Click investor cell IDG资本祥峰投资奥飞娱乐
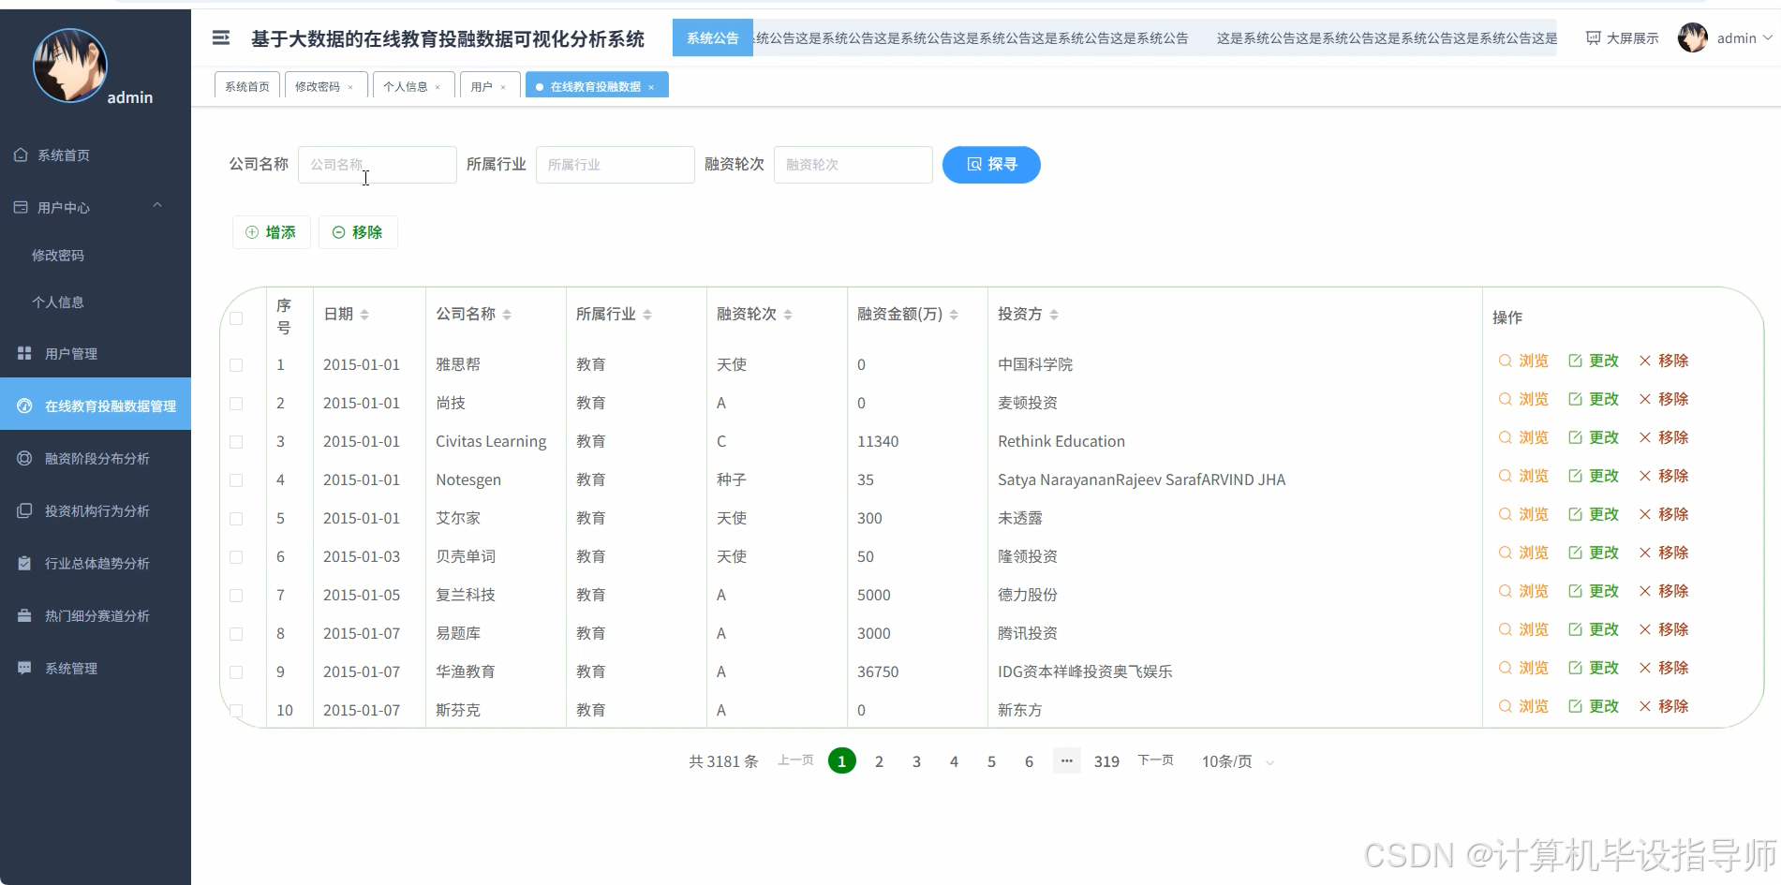Viewport: 1781px width, 885px height. point(1085,671)
